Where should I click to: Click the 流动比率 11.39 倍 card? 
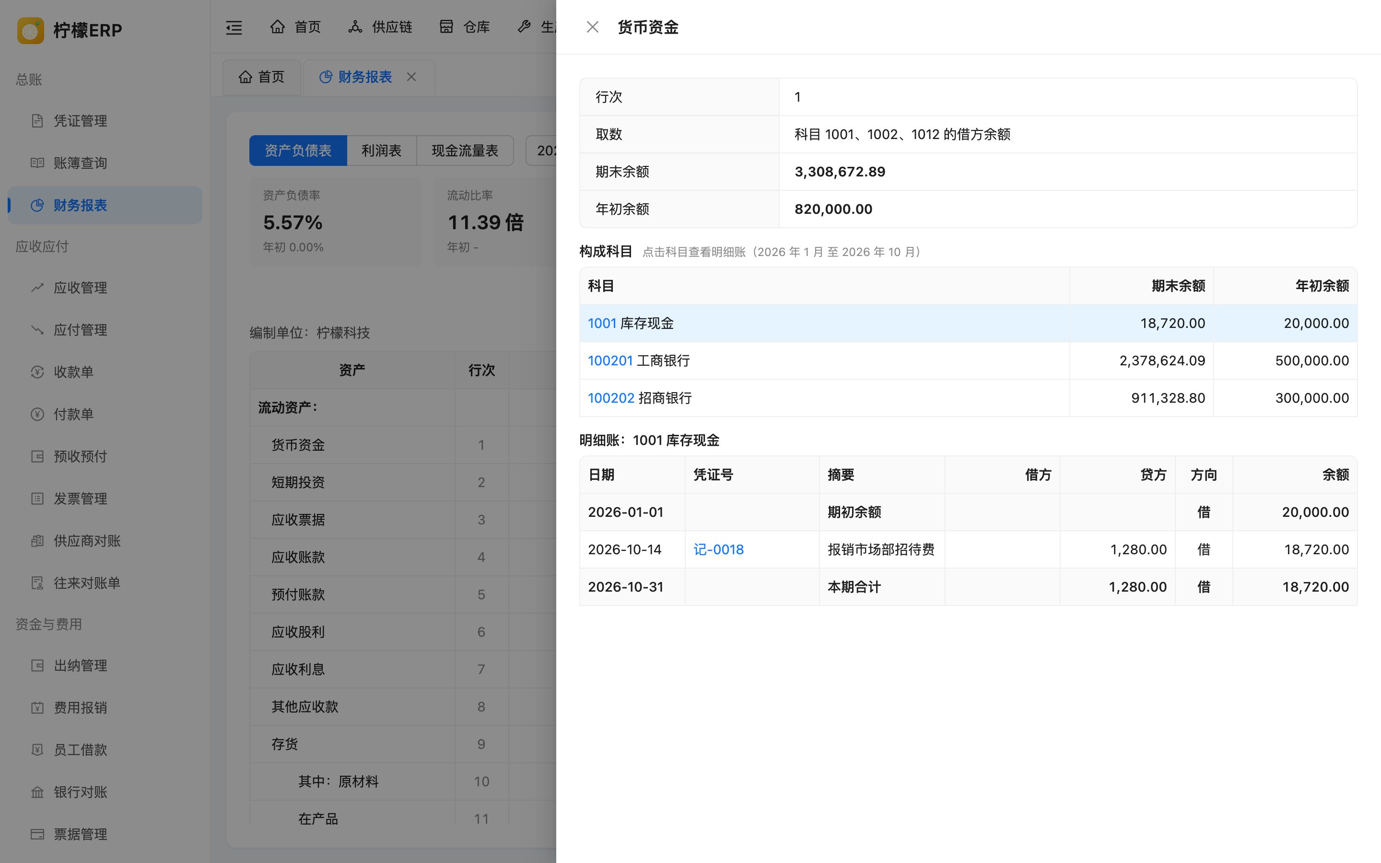click(x=495, y=222)
